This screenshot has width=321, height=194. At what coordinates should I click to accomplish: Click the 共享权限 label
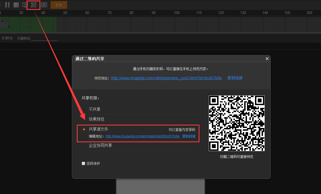(x=91, y=98)
